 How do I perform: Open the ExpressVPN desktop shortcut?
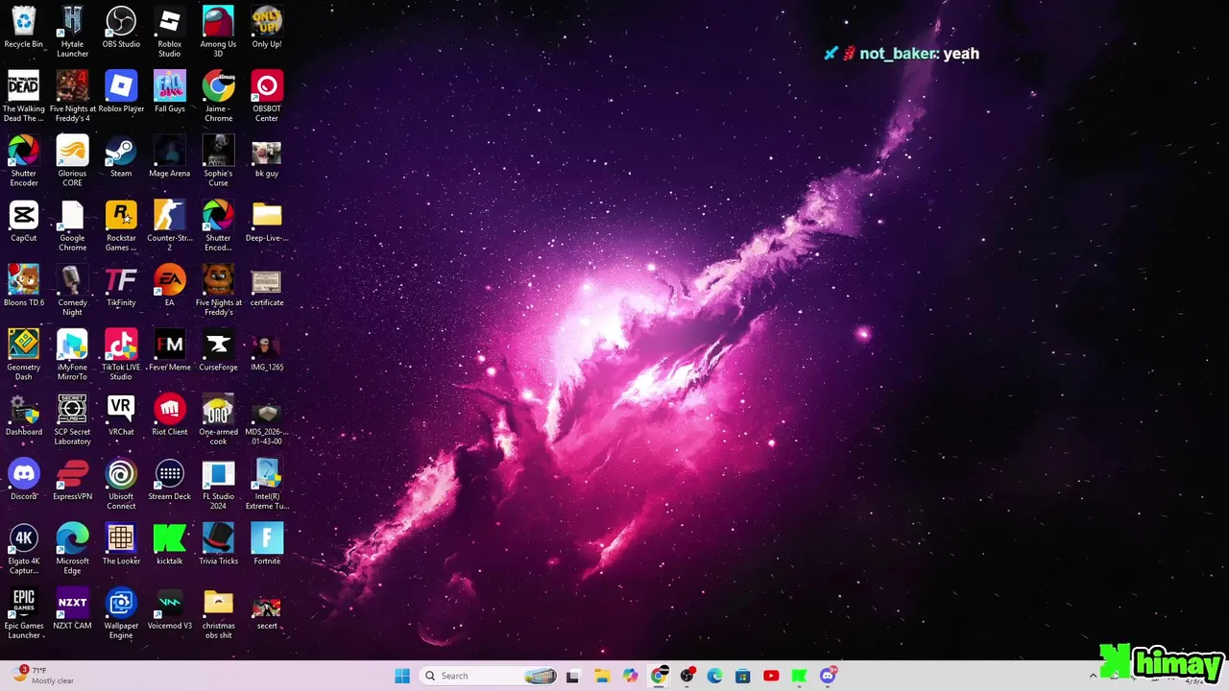coord(72,478)
